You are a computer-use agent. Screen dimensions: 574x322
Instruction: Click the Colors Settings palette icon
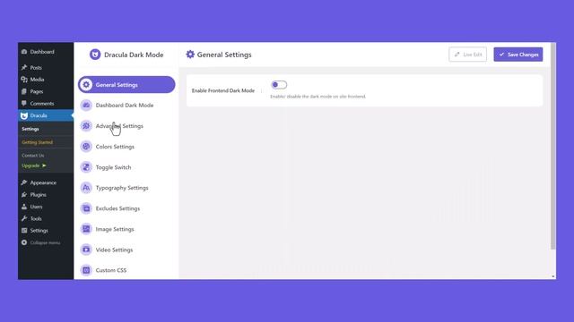(86, 147)
